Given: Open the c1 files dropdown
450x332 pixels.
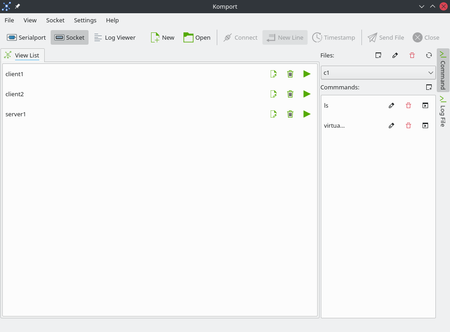Looking at the screenshot, I should click(378, 73).
